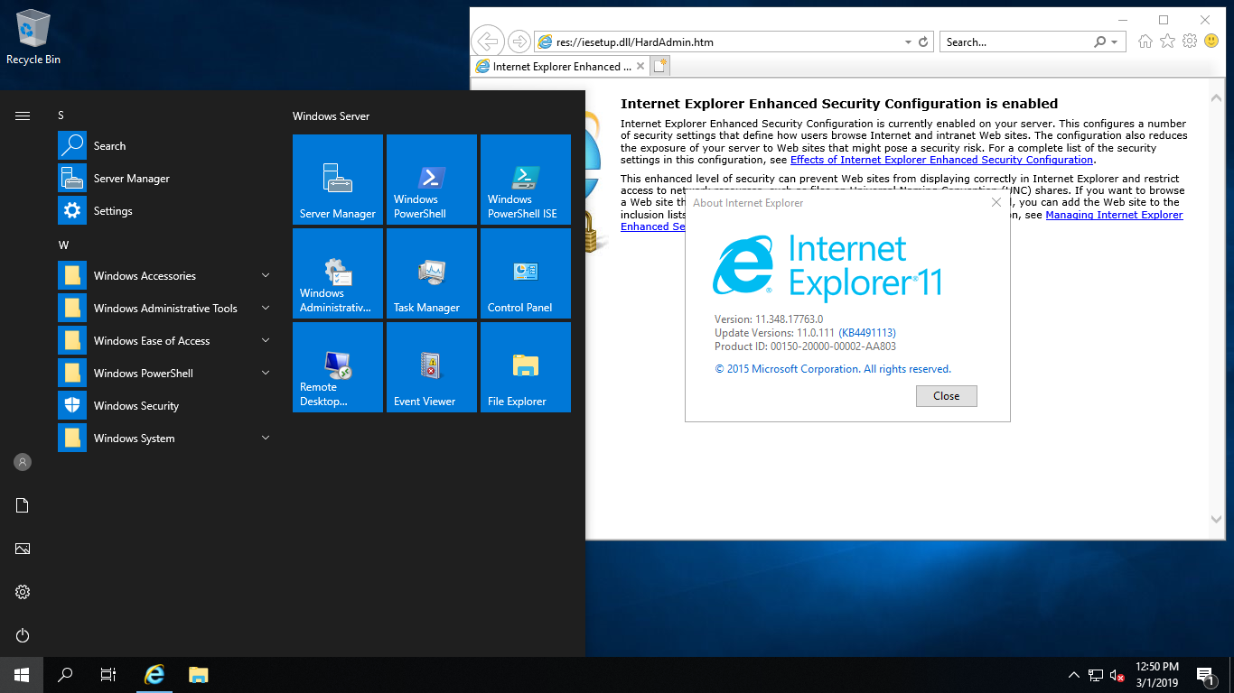Expand Windows Accessories folder

pyautogui.click(x=166, y=276)
